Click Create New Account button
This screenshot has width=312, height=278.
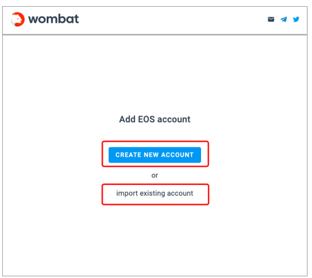pos(155,155)
